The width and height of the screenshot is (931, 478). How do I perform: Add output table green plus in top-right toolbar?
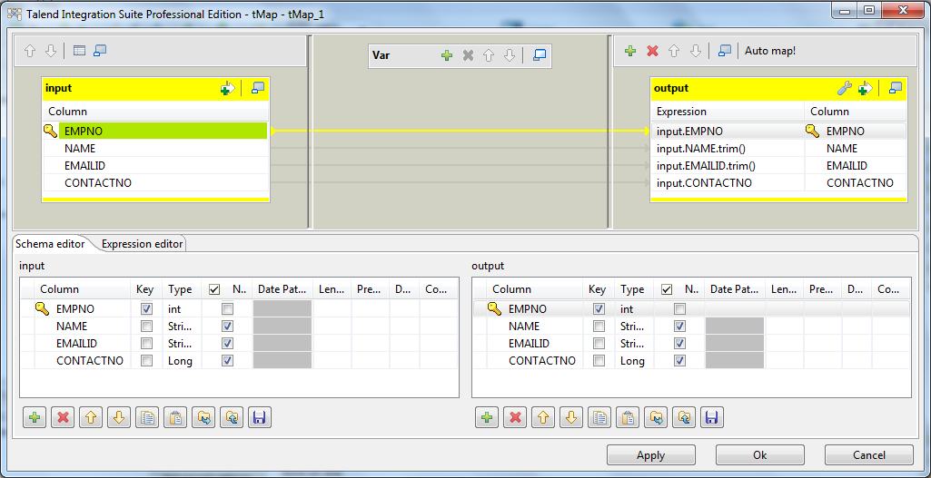coord(631,51)
